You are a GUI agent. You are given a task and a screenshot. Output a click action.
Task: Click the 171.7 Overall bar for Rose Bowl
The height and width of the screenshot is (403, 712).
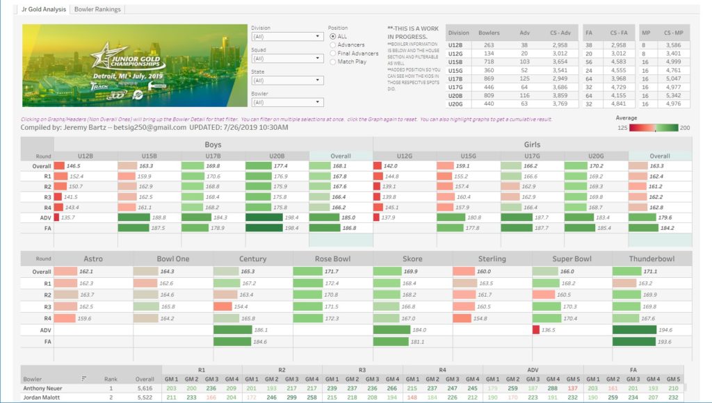[x=308, y=272]
